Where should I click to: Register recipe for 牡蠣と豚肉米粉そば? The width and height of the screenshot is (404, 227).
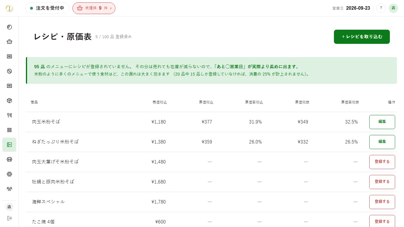pos(382,182)
